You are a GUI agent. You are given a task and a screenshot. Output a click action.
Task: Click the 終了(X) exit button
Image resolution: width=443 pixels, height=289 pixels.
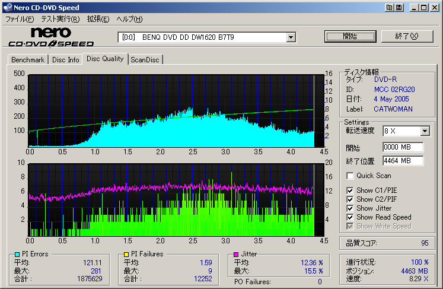[407, 36]
